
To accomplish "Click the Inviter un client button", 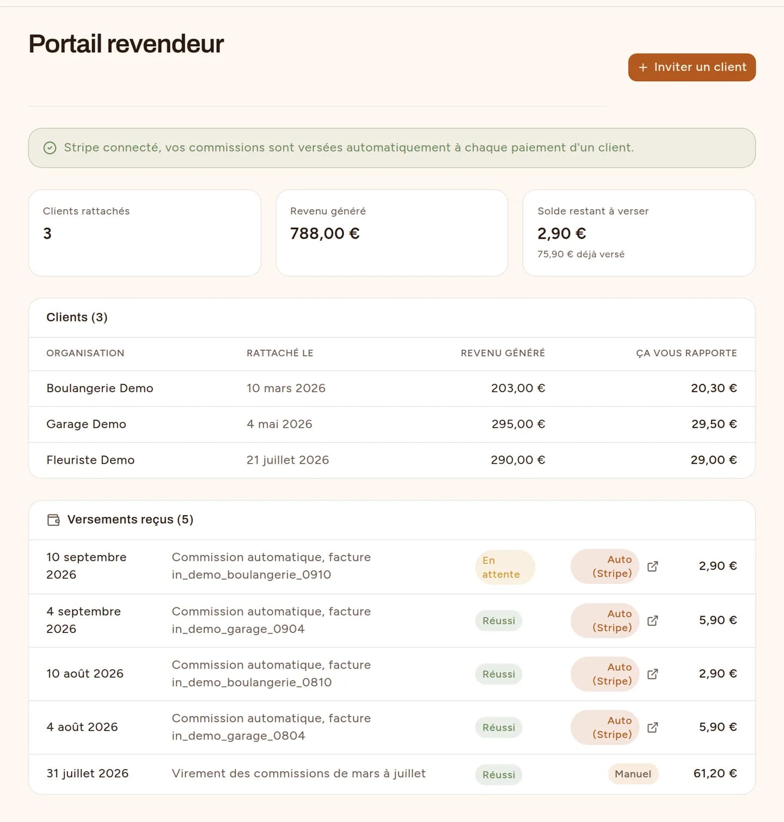I will tap(691, 67).
